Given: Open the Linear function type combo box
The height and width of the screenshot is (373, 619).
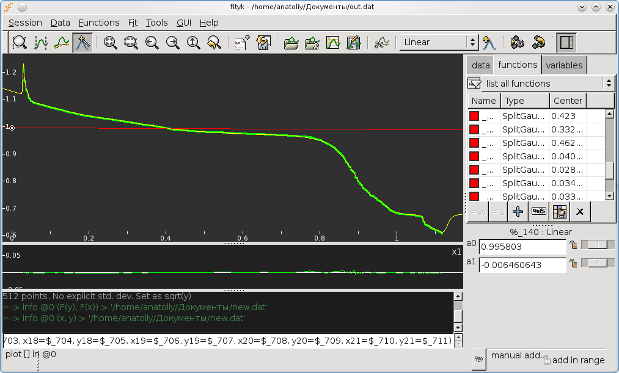Looking at the screenshot, I should tap(439, 42).
